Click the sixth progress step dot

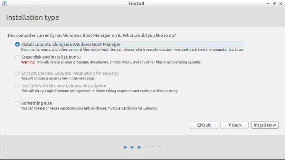coord(160,147)
